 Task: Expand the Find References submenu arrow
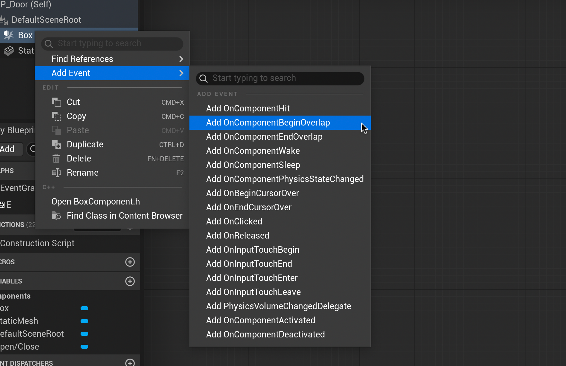181,59
